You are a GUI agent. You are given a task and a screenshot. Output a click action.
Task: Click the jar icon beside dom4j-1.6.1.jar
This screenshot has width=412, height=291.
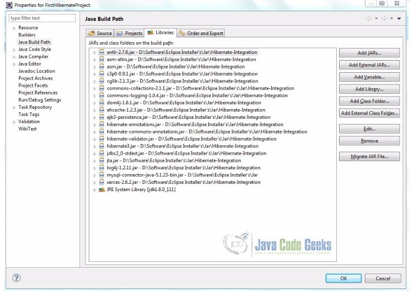pos(101,103)
